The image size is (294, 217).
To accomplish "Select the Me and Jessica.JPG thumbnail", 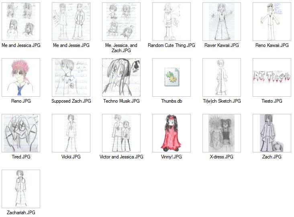I will [x=21, y=22].
